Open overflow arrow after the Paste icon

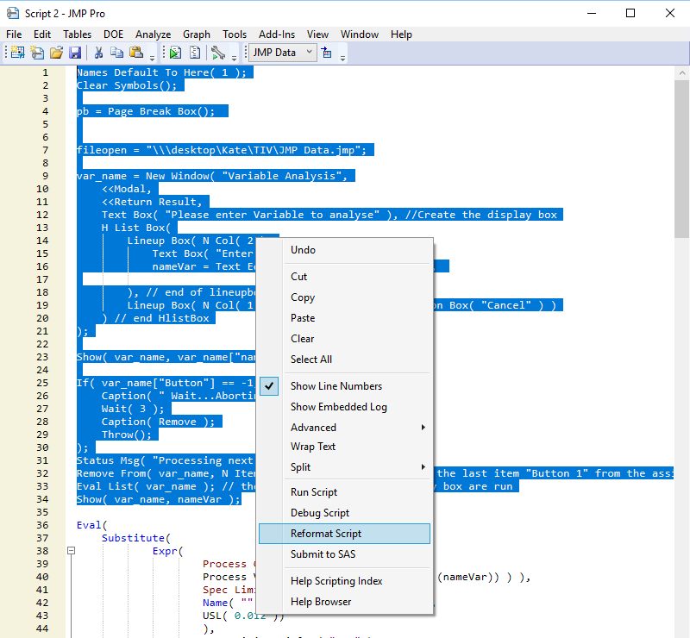click(x=153, y=58)
